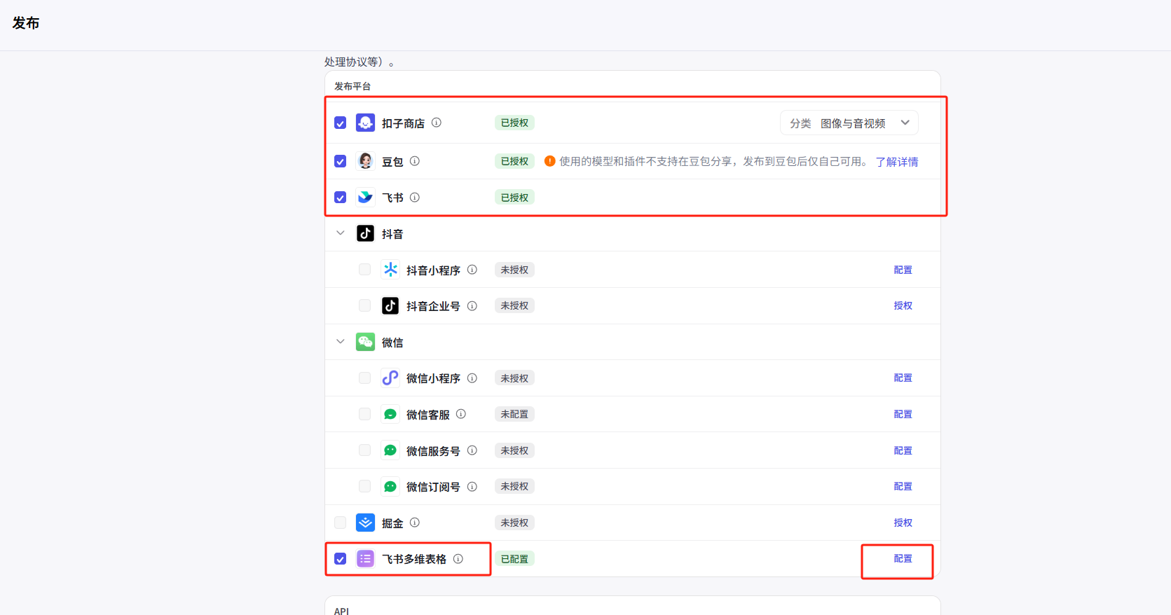
Task: Click the 未授权 badge in 抖音小程序 row
Action: coord(515,270)
